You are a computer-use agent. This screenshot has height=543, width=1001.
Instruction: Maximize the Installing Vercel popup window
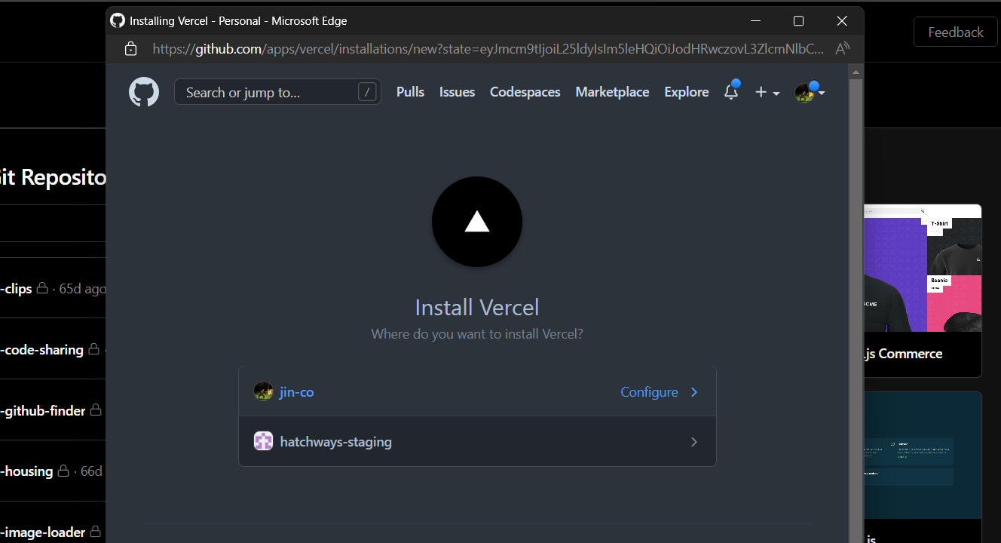[x=799, y=21]
